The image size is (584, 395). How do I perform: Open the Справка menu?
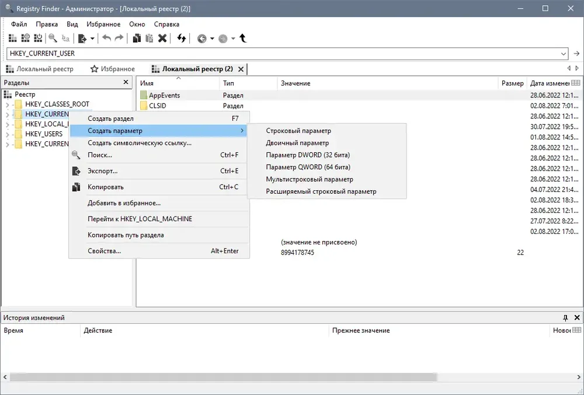tap(166, 24)
